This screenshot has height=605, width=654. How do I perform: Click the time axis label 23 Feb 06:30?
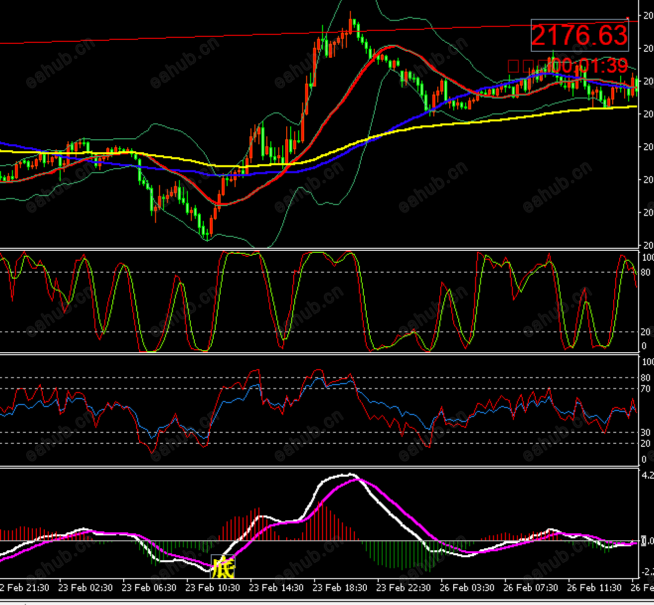click(x=149, y=588)
